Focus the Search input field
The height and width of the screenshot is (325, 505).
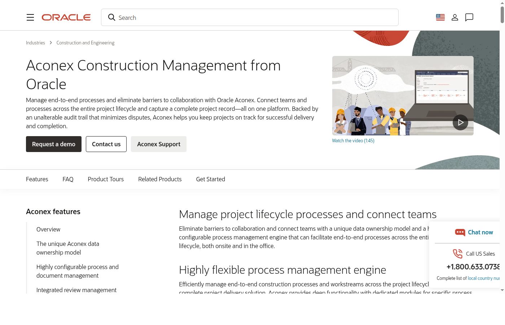250,17
